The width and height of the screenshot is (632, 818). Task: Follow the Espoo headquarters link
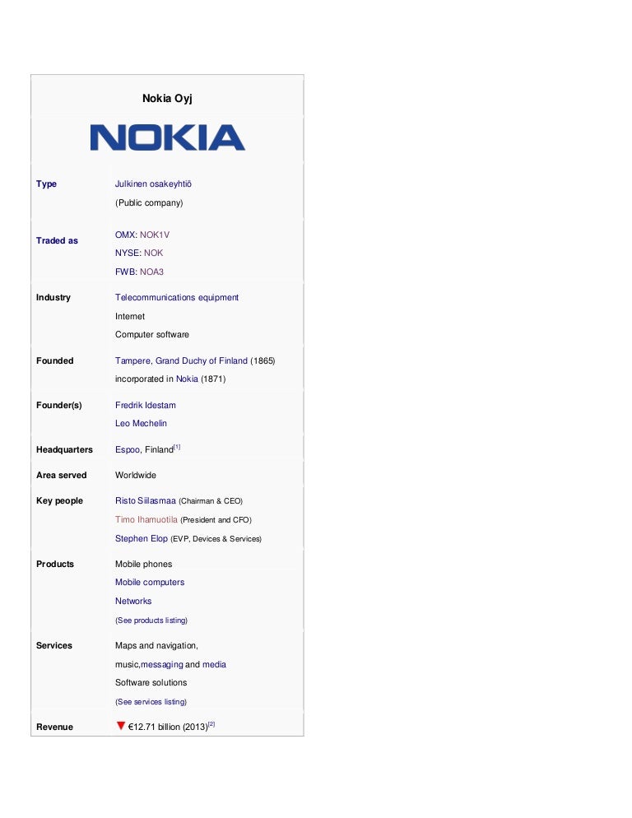pyautogui.click(x=128, y=450)
